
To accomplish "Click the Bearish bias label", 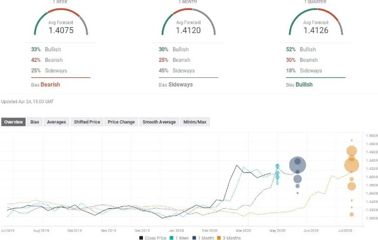I will pyautogui.click(x=50, y=85).
